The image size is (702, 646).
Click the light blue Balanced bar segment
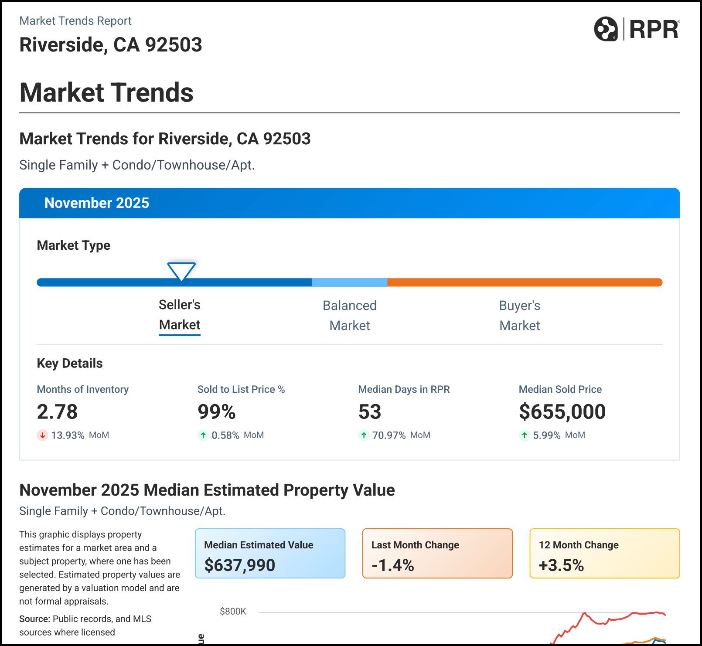pyautogui.click(x=349, y=282)
